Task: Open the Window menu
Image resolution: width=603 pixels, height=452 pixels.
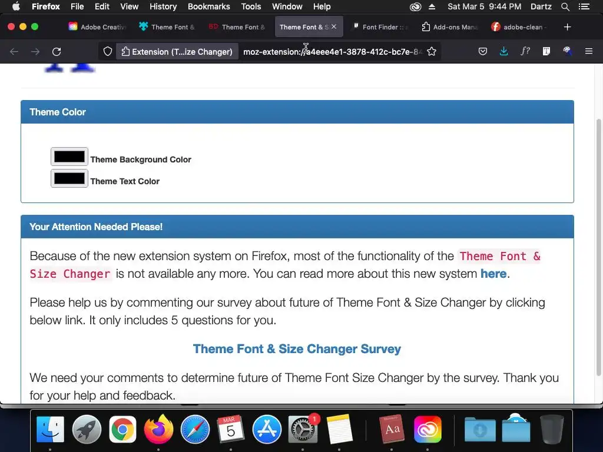Action: coord(287,6)
